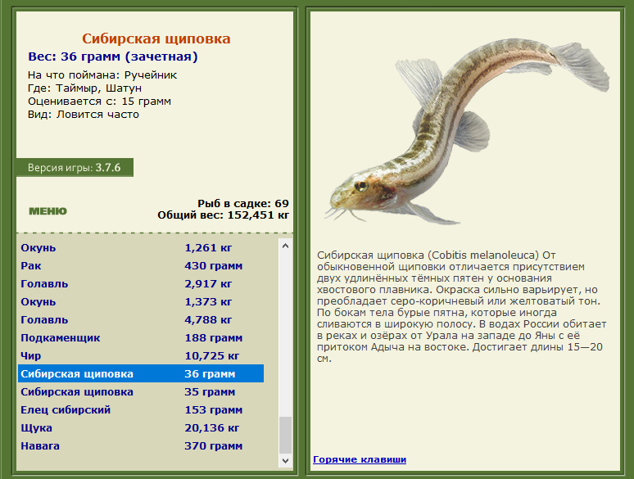Viewport: 634px width, 479px height.
Task: Click the Оценивается с: 15 грамм line
Action: click(x=99, y=101)
